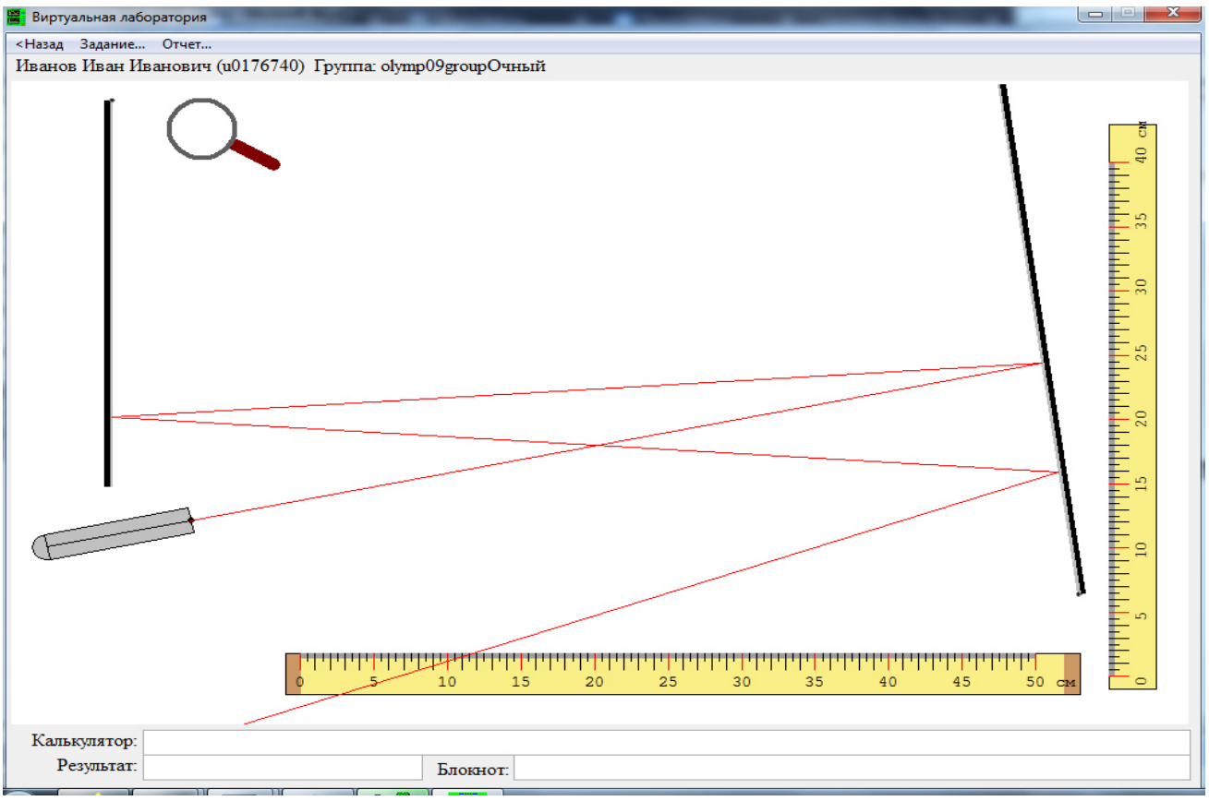This screenshot has width=1209, height=801.
Task: Go back via the <Назад menu item
Action: [40, 43]
